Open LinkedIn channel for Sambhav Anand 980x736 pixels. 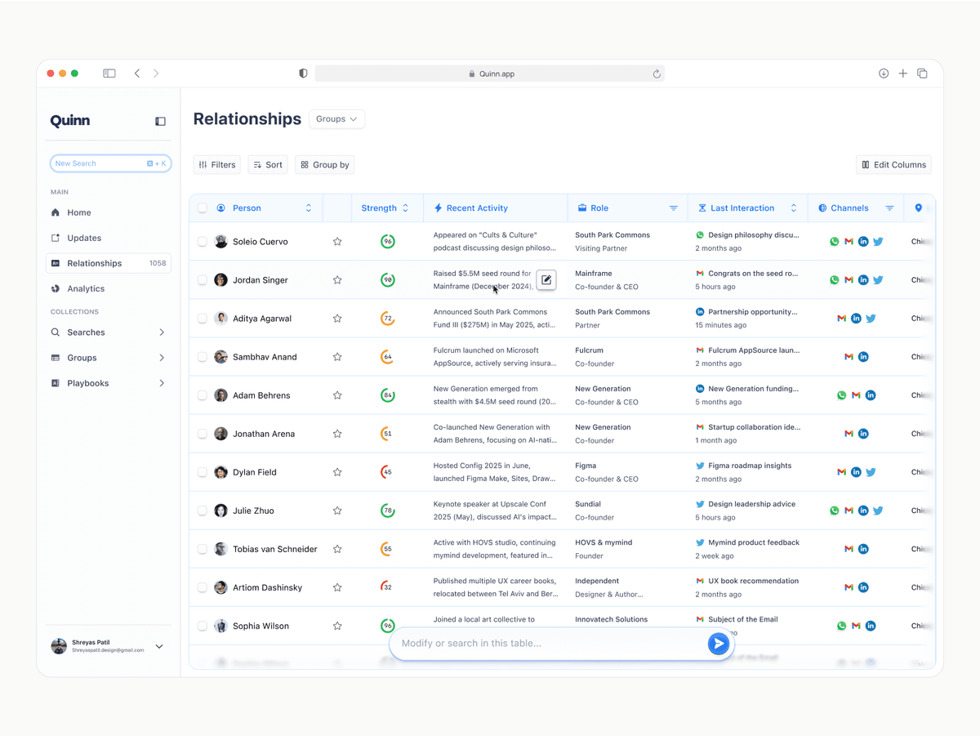[x=863, y=357]
